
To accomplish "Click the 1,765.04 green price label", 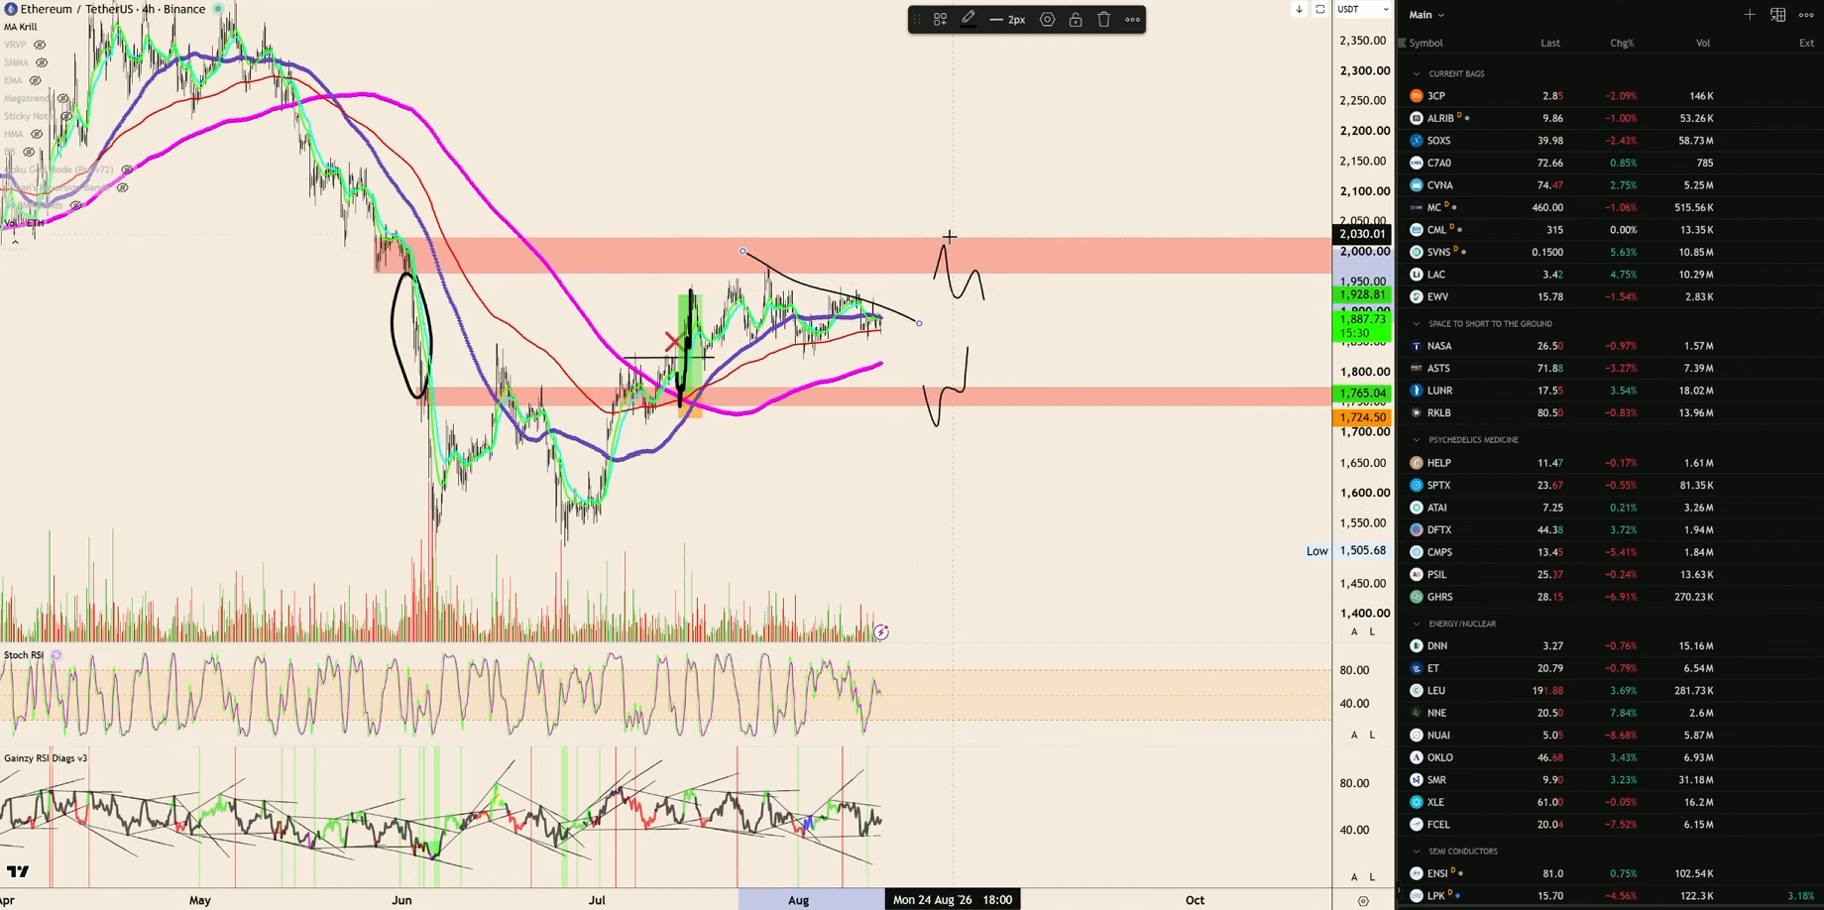I will pos(1362,394).
